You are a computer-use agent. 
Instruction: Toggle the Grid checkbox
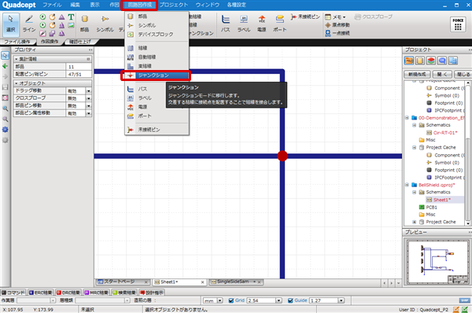(231, 300)
